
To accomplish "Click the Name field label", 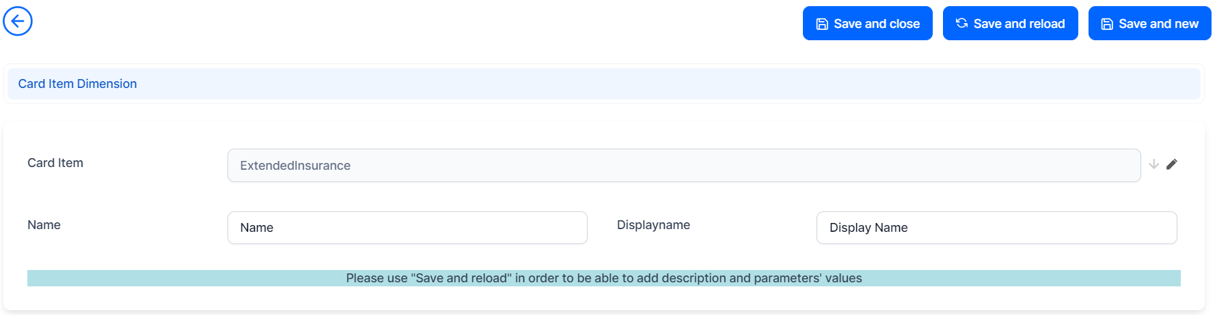I will click(44, 225).
